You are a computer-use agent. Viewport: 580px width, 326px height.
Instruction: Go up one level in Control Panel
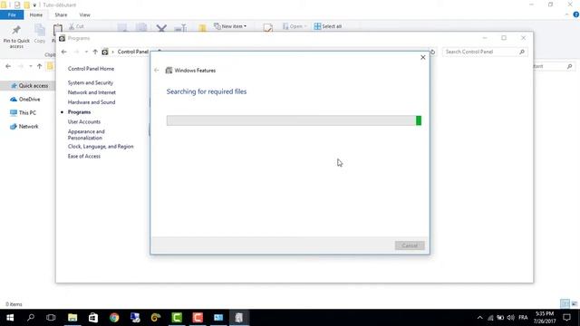[95, 52]
